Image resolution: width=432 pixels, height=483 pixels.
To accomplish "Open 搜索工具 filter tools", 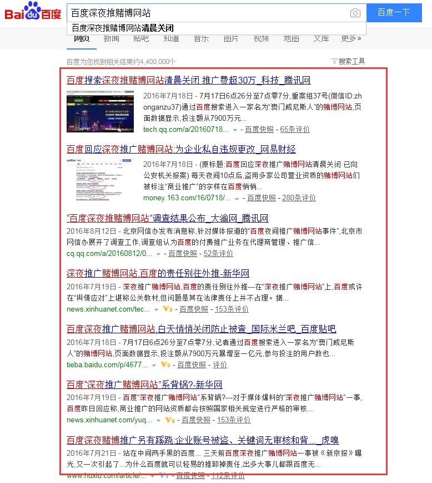I will click(x=348, y=61).
